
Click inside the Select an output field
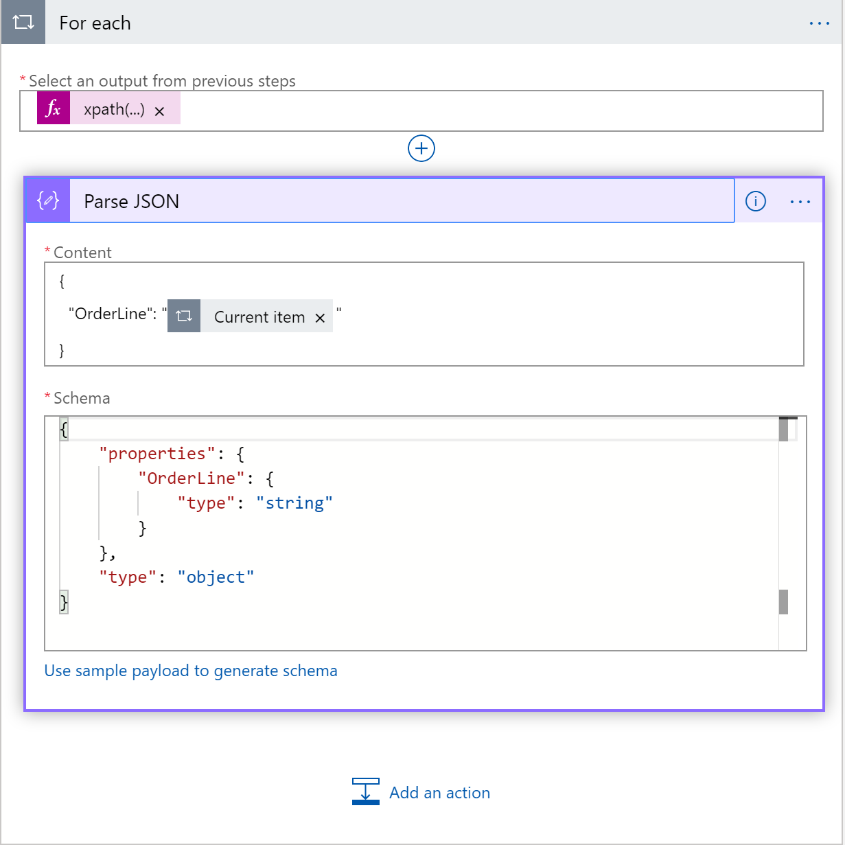[x=481, y=110]
